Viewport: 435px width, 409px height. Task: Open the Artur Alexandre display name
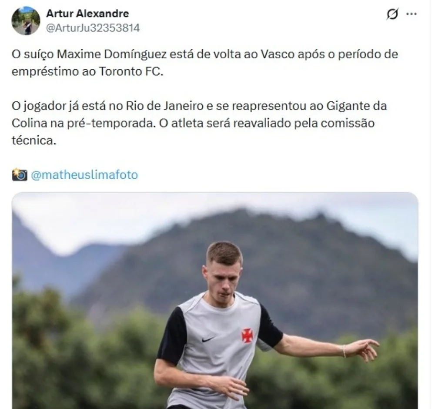[x=87, y=13]
